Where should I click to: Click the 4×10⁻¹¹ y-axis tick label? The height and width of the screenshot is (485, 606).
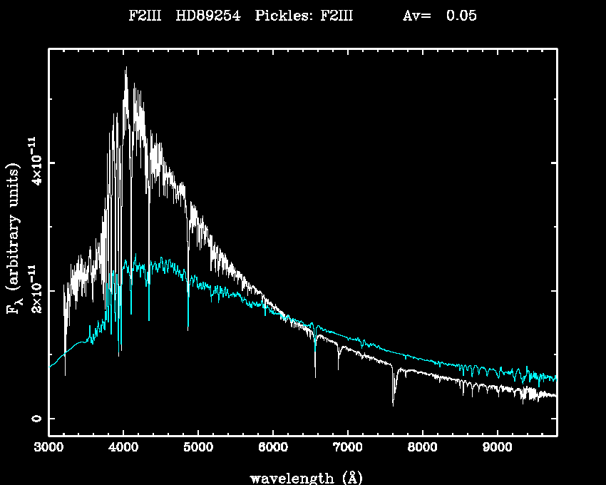pos(34,163)
